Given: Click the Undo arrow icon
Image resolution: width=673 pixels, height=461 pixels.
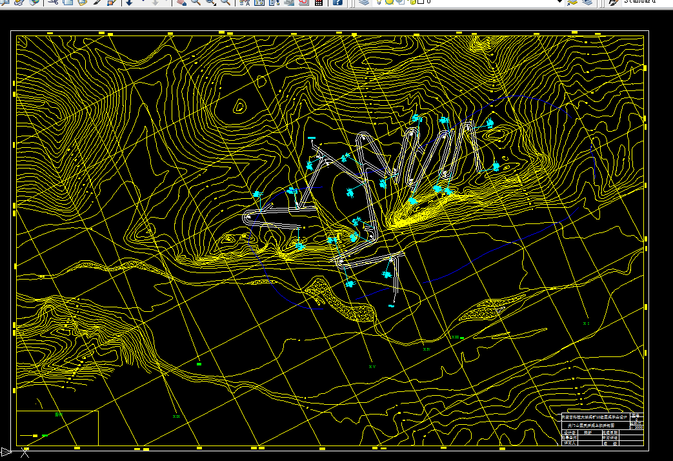Looking at the screenshot, I should [129, 2].
